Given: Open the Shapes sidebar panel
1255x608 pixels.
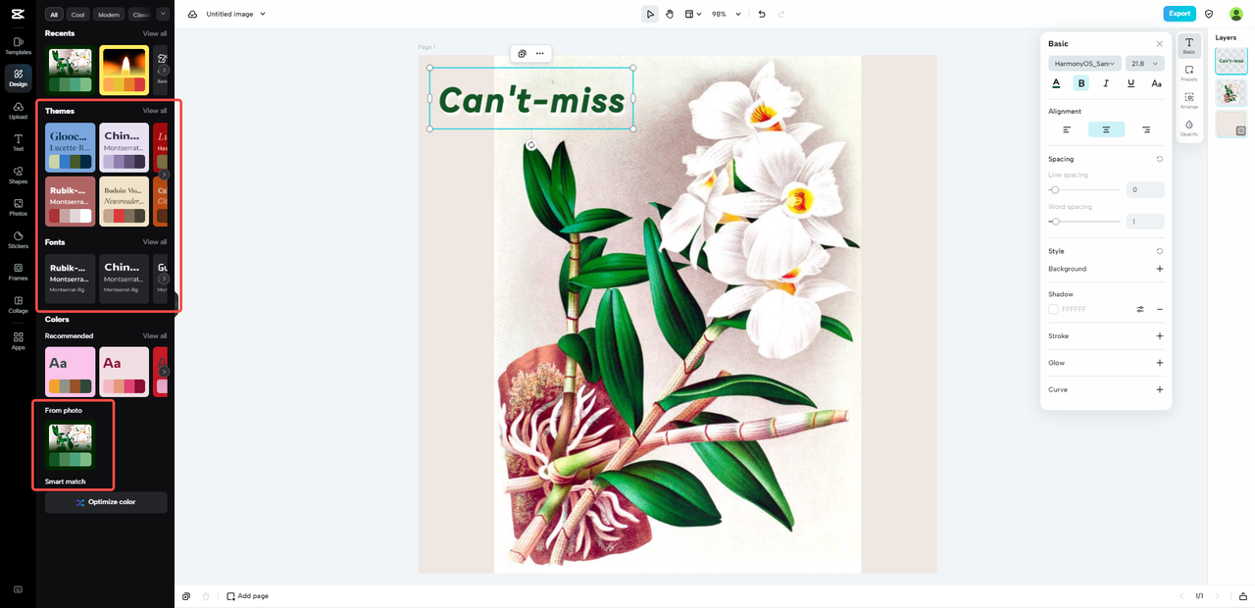Looking at the screenshot, I should tap(18, 176).
